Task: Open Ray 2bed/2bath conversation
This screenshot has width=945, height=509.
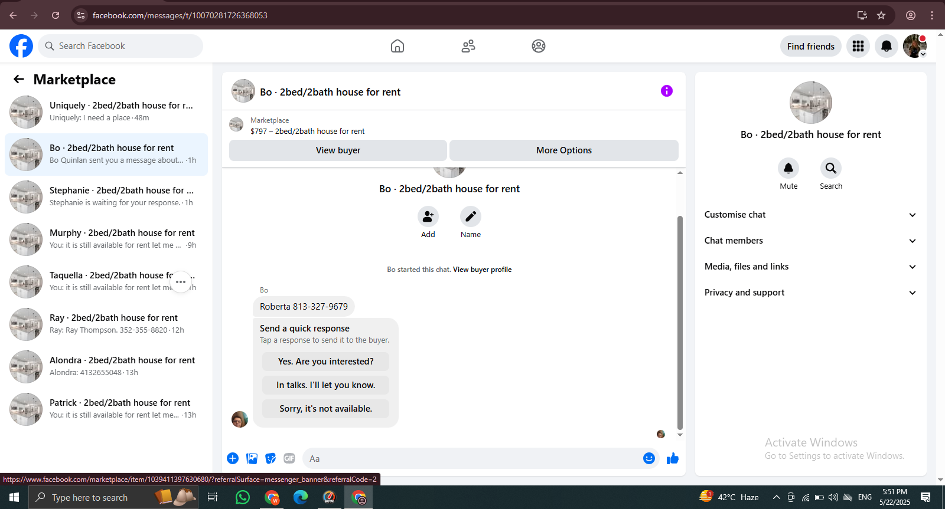Action: pos(106,324)
